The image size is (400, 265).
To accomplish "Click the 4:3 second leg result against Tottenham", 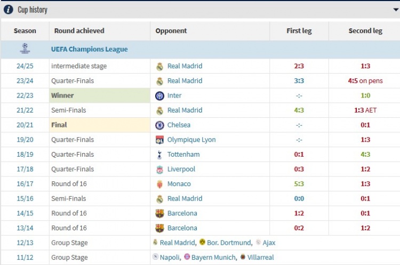I will click(x=365, y=155).
